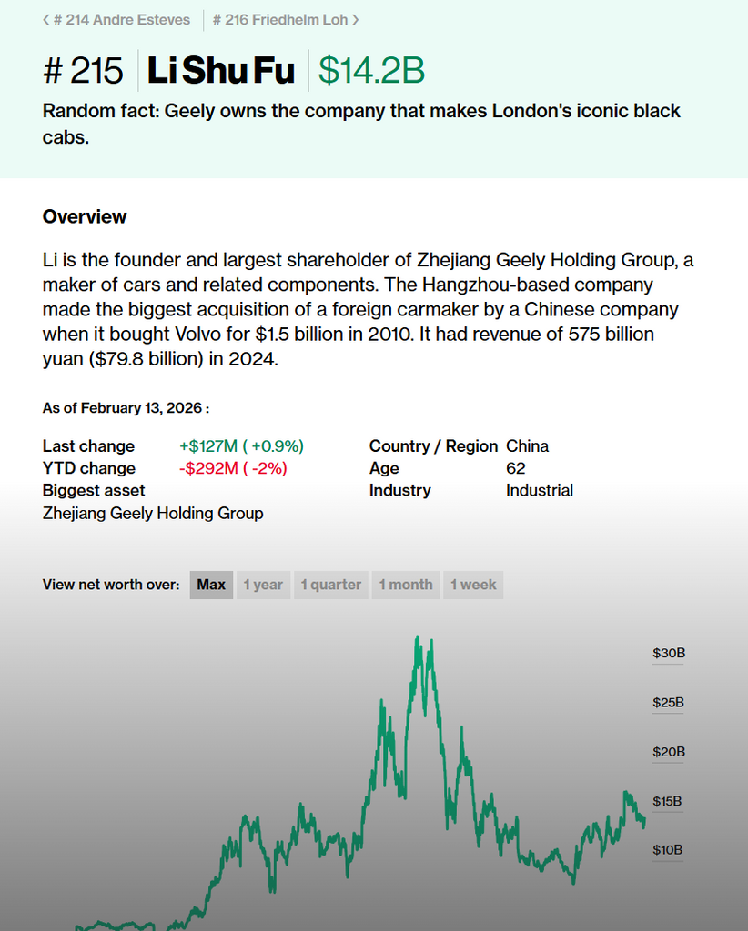
Task: Switch the chart to 1 week
Action: point(473,585)
